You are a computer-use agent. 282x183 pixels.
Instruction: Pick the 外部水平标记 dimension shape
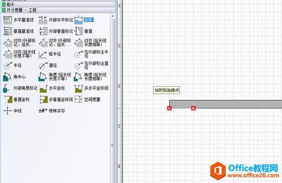[56, 20]
